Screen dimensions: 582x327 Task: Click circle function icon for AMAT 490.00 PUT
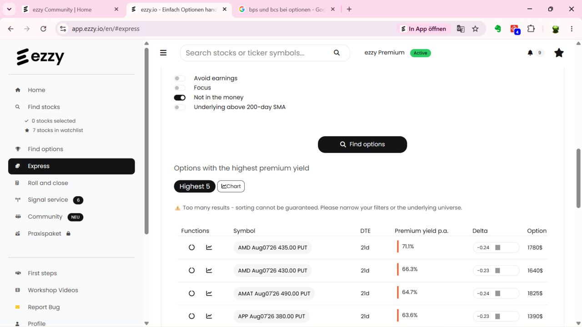pos(191,293)
